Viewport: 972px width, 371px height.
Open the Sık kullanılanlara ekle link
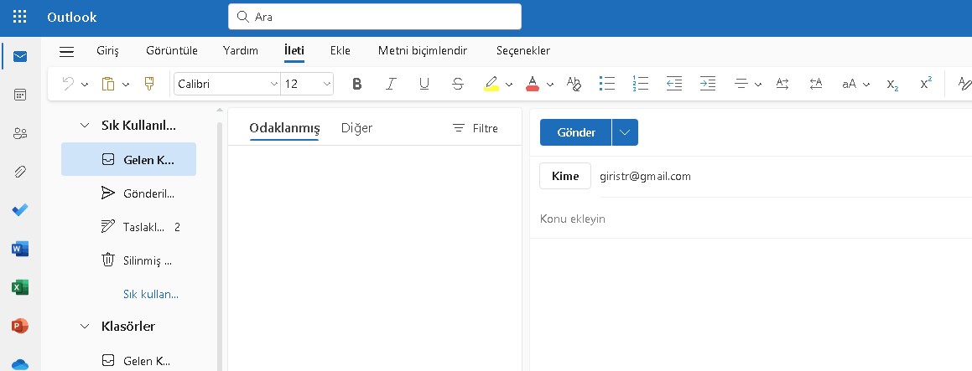click(151, 294)
